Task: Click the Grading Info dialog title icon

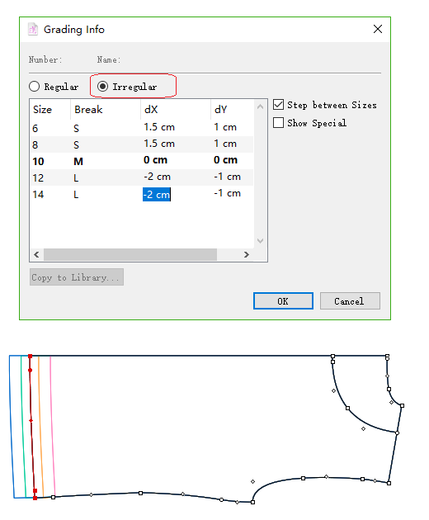Action: click(32, 29)
